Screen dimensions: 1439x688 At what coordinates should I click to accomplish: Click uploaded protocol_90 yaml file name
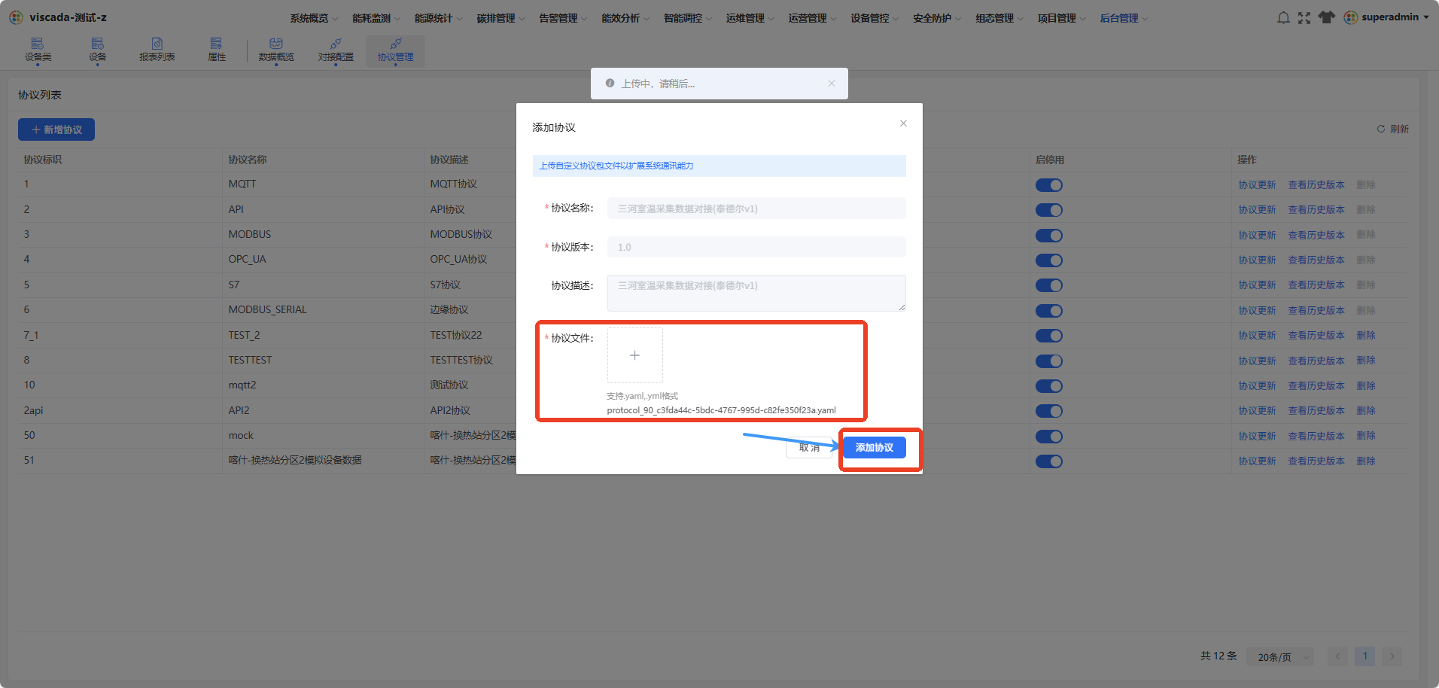(721, 410)
